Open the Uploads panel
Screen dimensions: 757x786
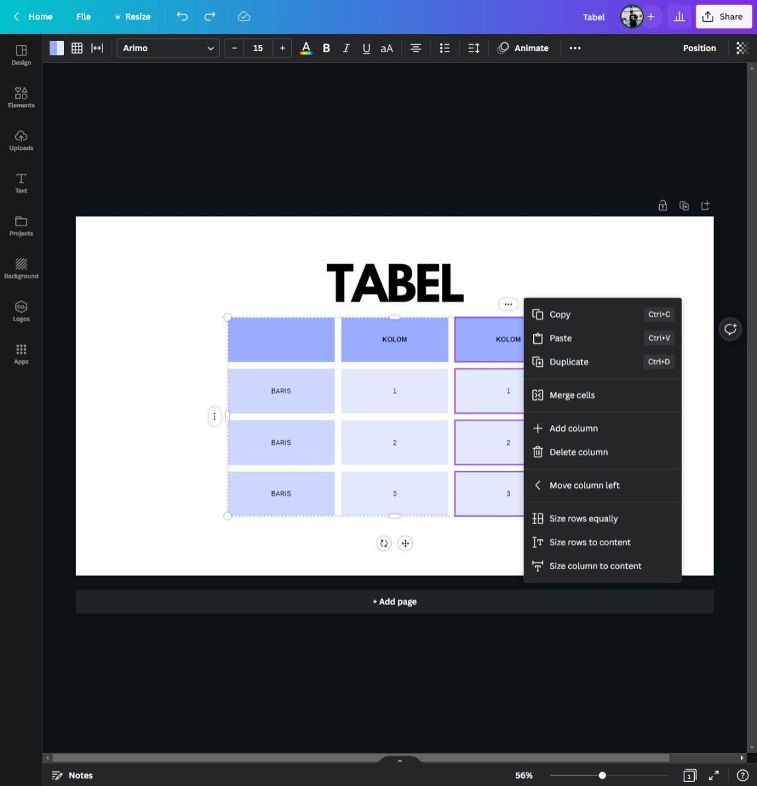[21, 140]
